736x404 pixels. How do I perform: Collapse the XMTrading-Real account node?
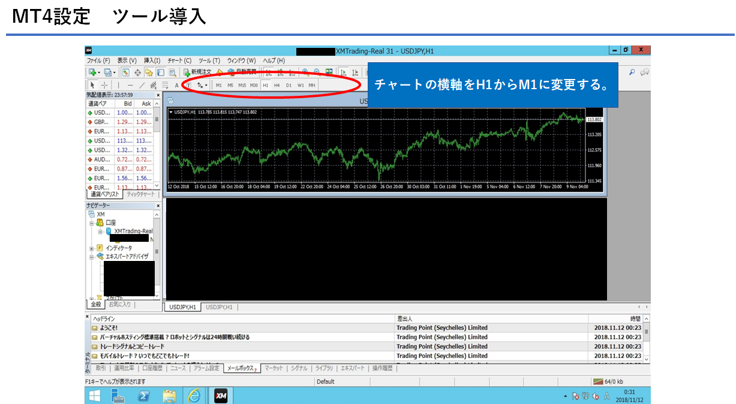tap(101, 231)
